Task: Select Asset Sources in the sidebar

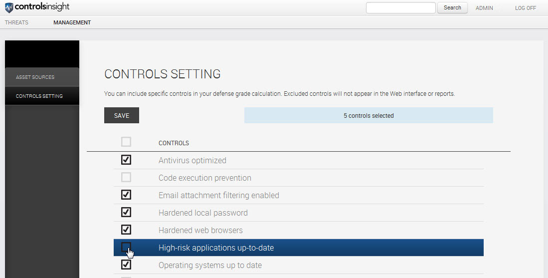Action: [35, 77]
